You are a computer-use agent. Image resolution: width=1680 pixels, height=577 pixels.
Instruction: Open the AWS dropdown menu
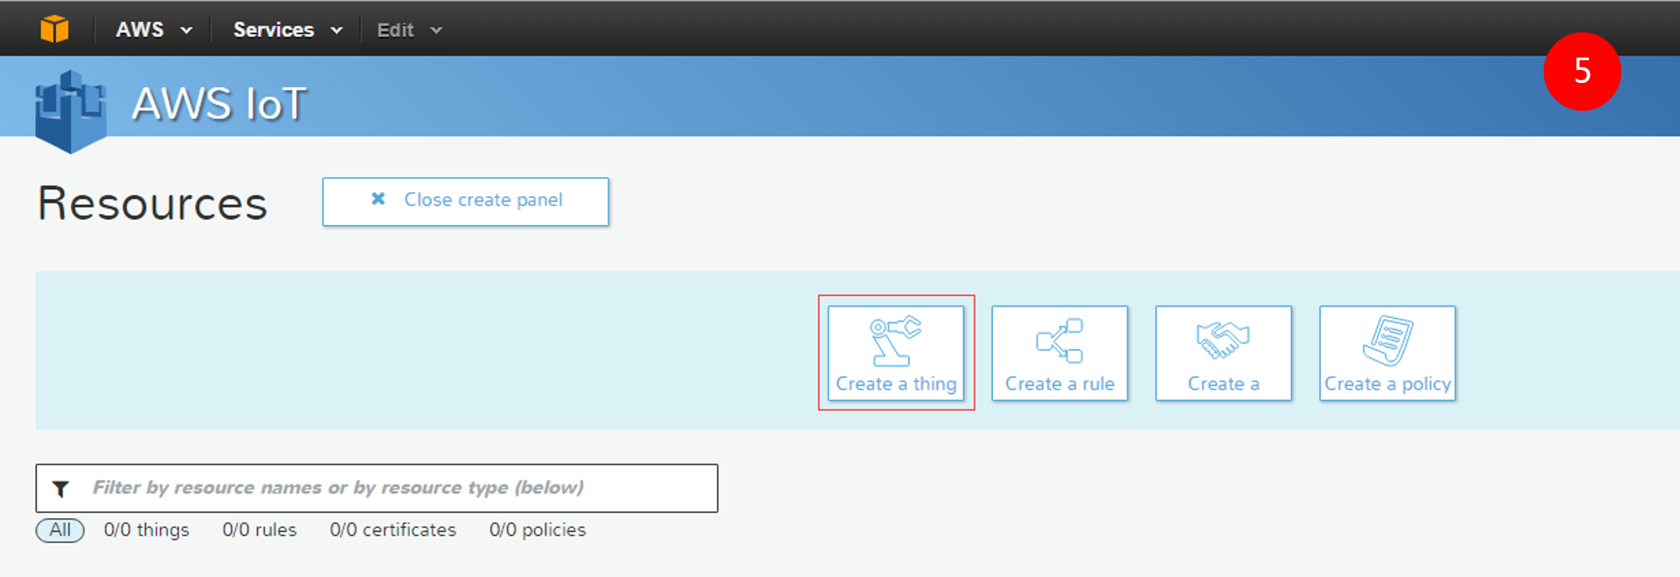[154, 30]
